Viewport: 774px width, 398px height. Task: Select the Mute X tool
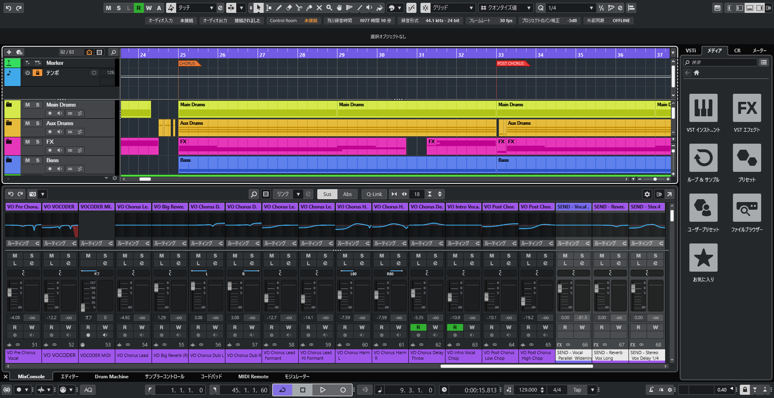(319, 8)
